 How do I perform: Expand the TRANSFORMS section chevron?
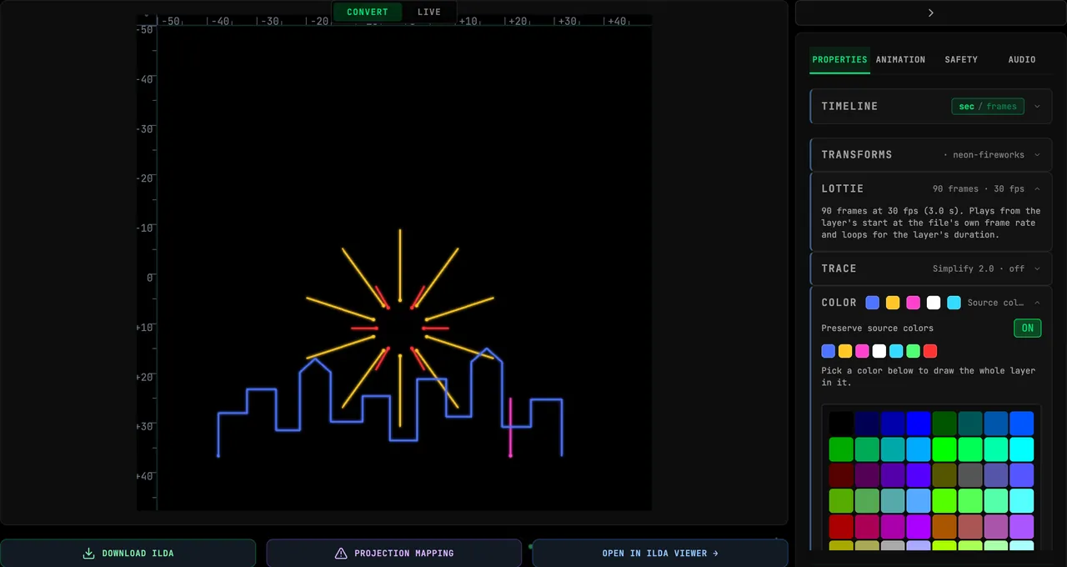tap(1037, 154)
